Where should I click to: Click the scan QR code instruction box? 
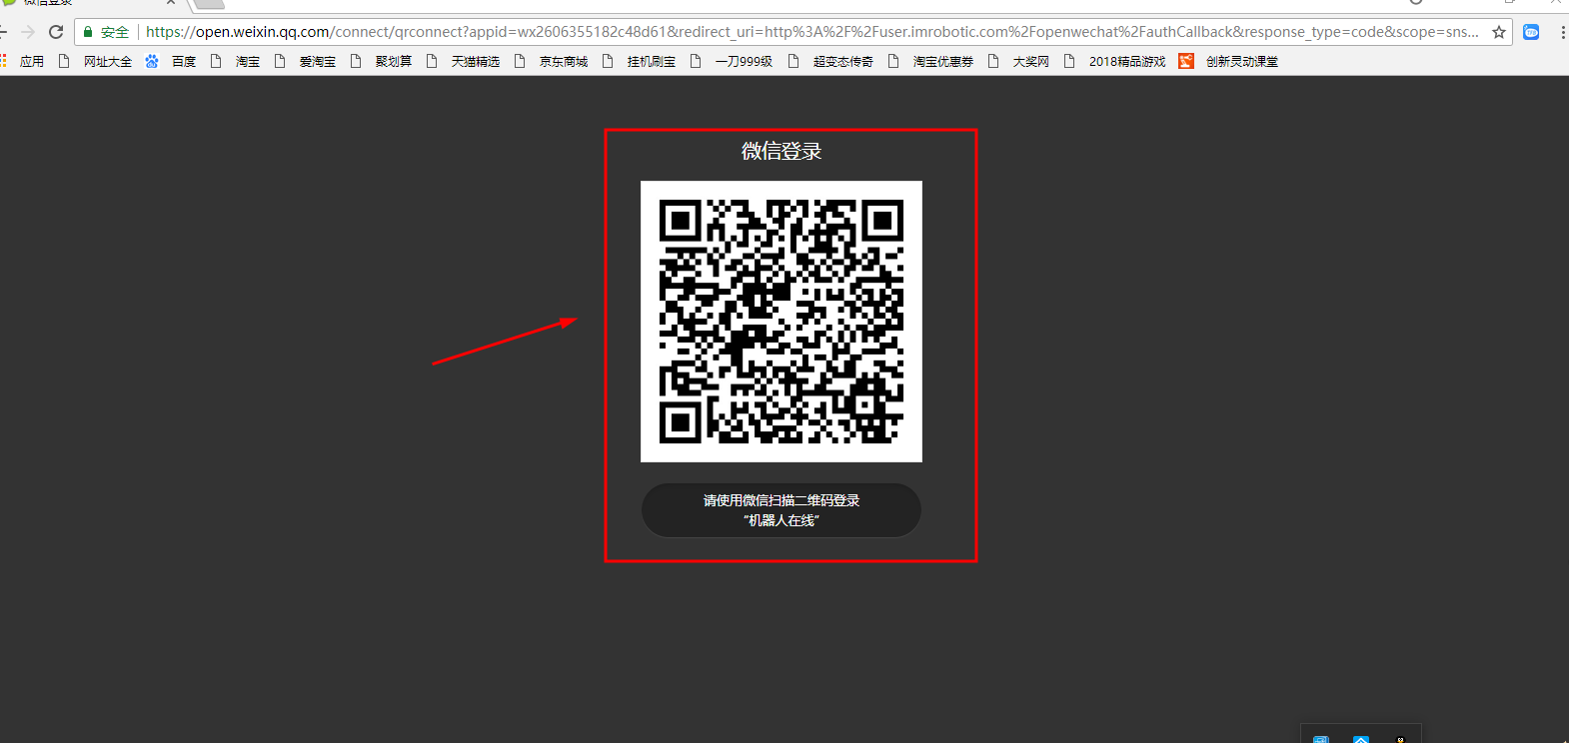[781, 510]
